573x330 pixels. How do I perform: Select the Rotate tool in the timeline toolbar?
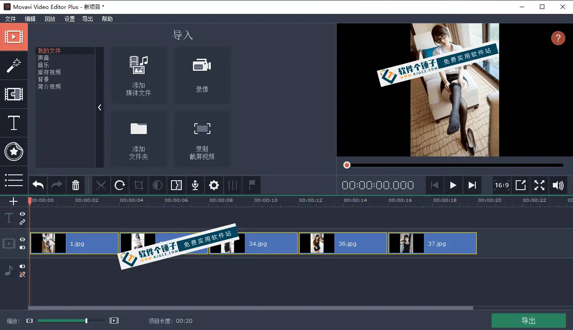click(x=120, y=185)
